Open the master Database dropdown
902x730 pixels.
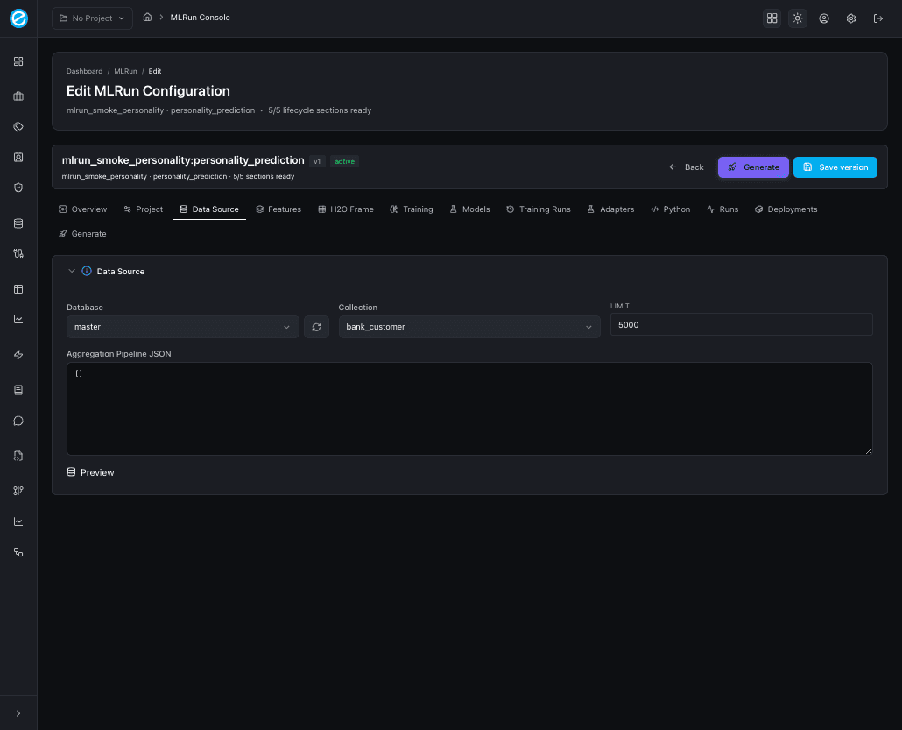point(182,326)
